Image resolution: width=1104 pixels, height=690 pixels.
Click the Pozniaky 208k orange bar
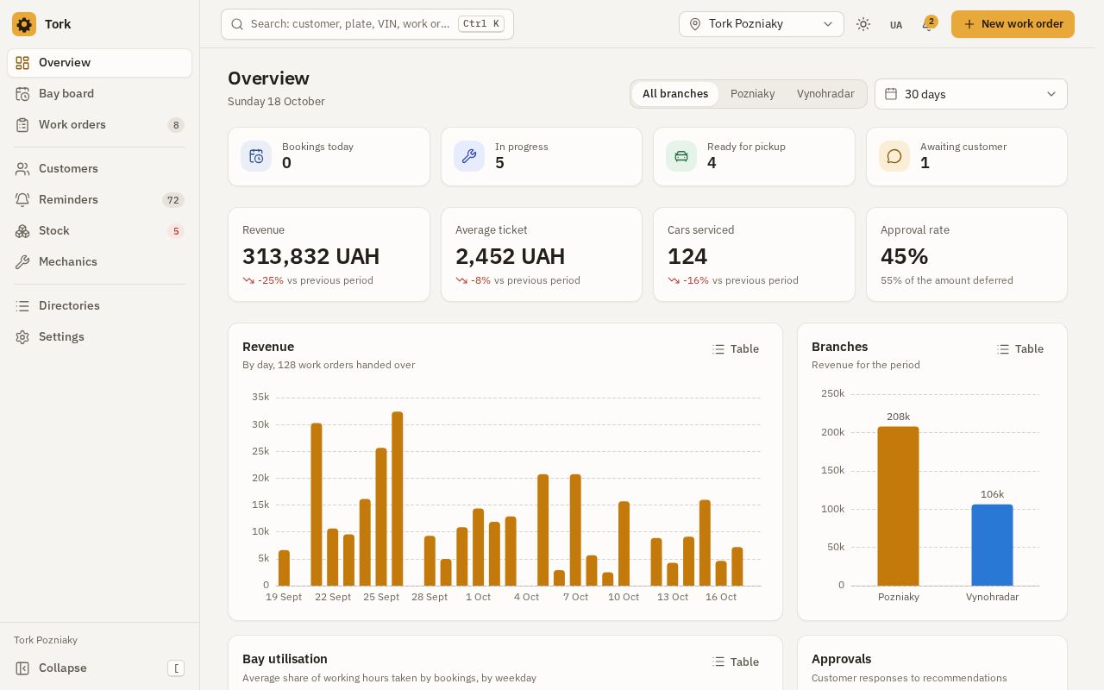(x=898, y=506)
